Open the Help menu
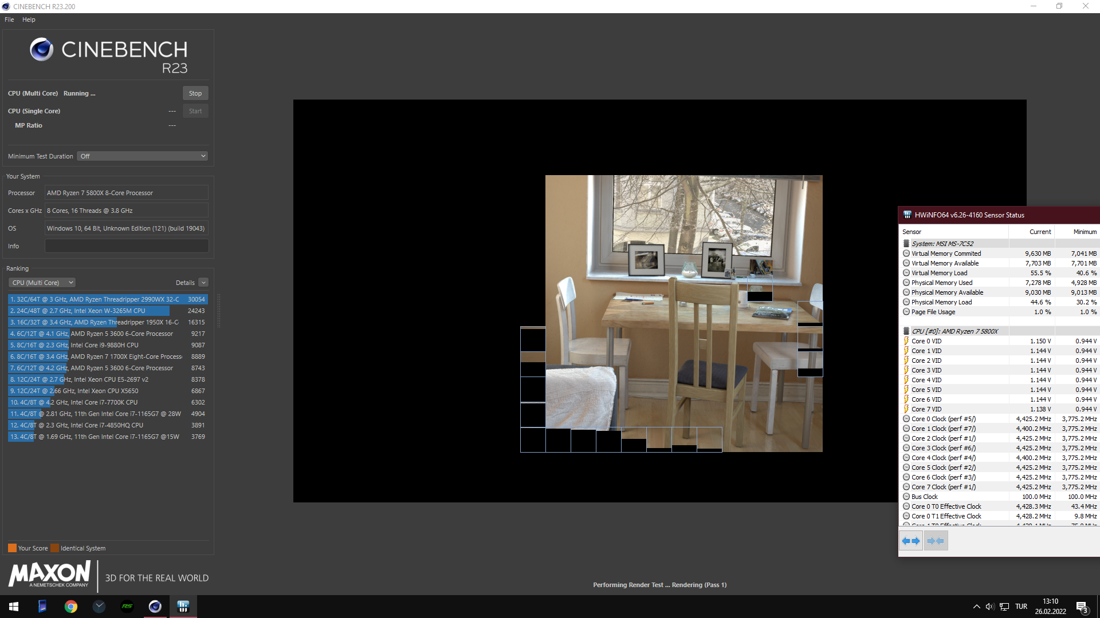 [x=29, y=19]
